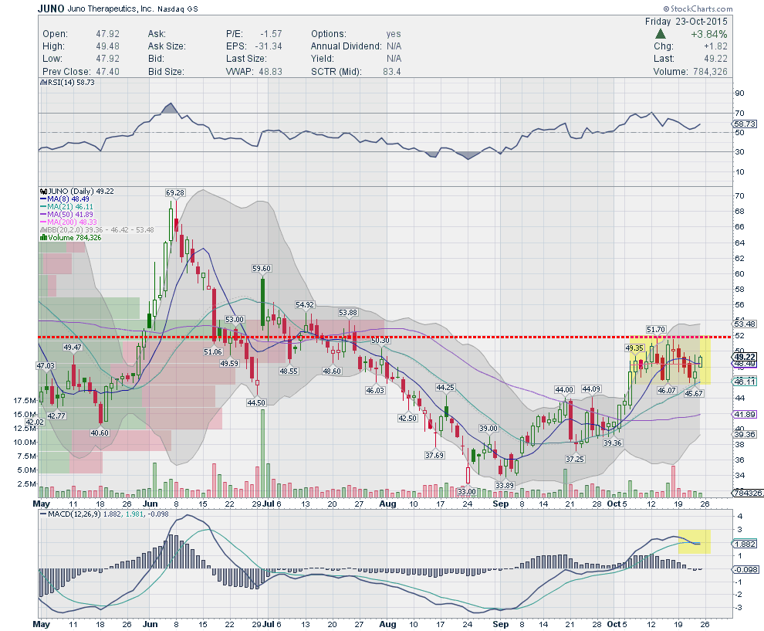Click the MA(200) 48.33 legend entry
This screenshot has width=764, height=631.
[69, 222]
